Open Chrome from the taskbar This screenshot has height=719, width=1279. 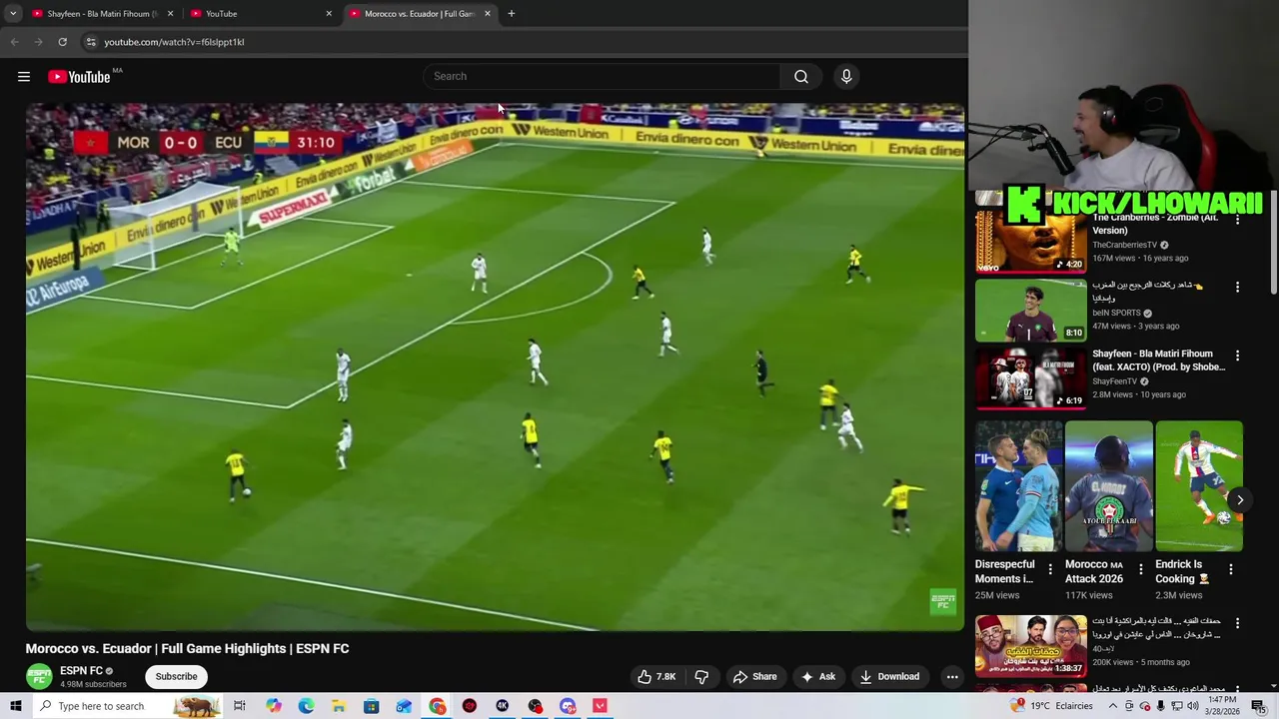[x=437, y=706]
